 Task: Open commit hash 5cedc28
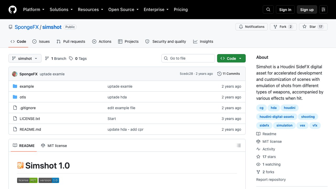(186, 74)
